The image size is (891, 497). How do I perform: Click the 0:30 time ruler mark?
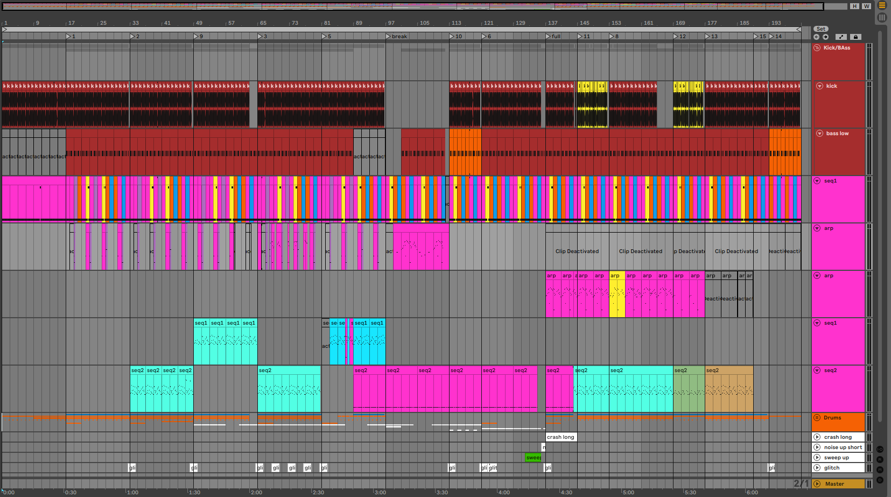click(71, 492)
